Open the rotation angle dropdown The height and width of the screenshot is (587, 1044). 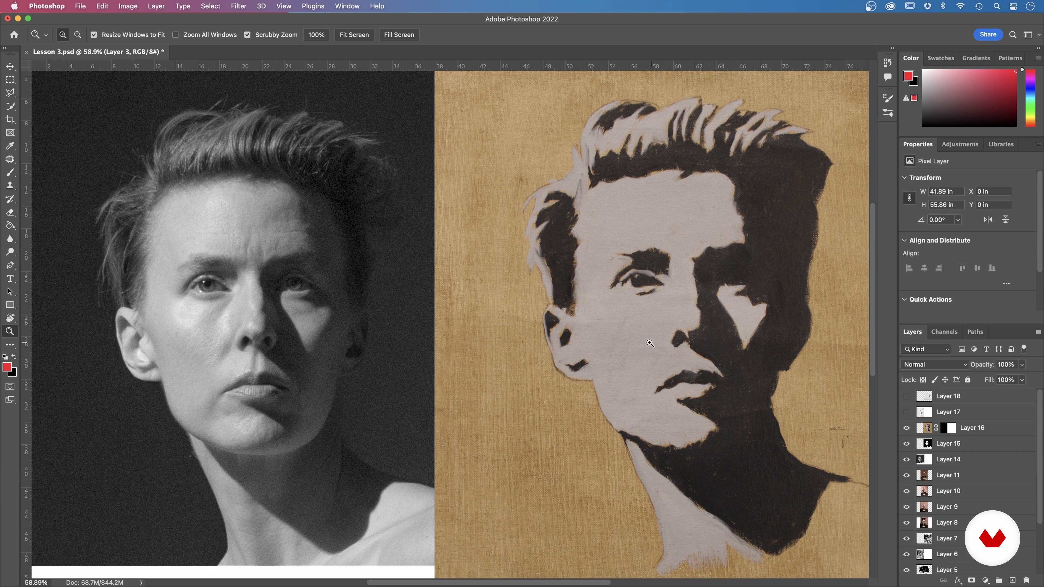[x=958, y=220]
